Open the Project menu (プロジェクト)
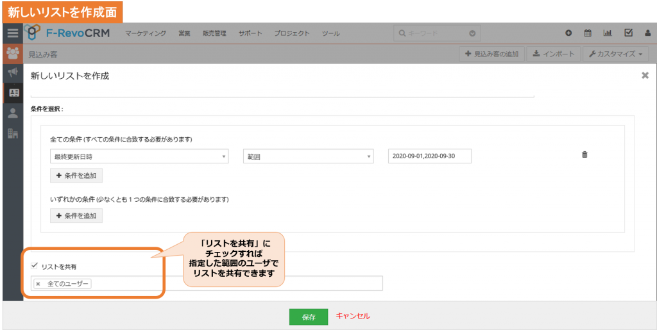Screen dimensions: 657x330 [x=292, y=33]
